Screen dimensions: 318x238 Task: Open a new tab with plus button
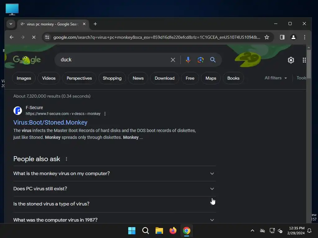(95, 24)
